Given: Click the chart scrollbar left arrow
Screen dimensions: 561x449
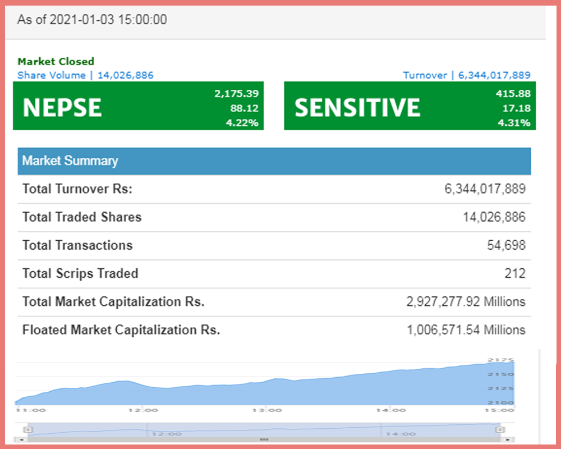Looking at the screenshot, I should tap(20, 439).
